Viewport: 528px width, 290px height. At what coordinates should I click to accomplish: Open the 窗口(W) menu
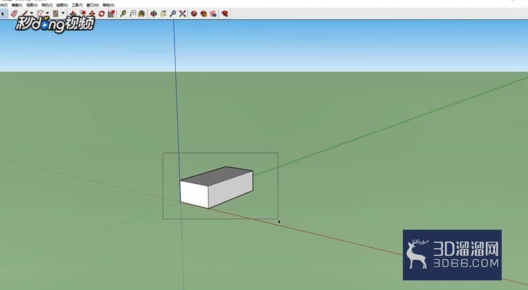[x=92, y=5]
